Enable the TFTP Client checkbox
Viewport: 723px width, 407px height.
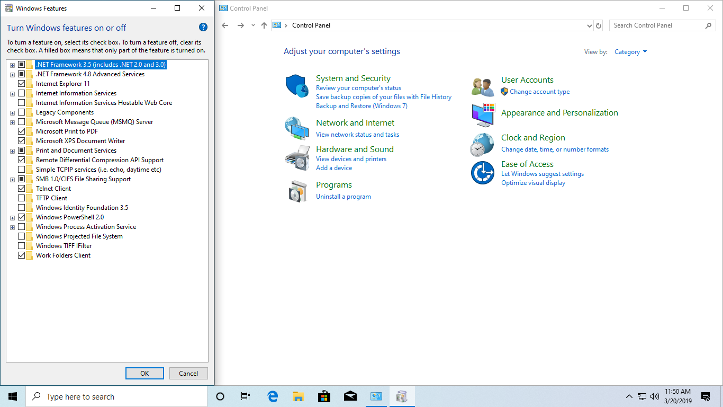pyautogui.click(x=22, y=198)
